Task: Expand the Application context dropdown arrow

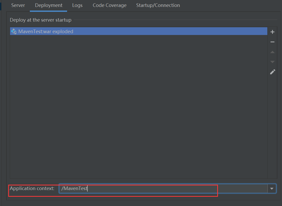Action: coord(272,189)
